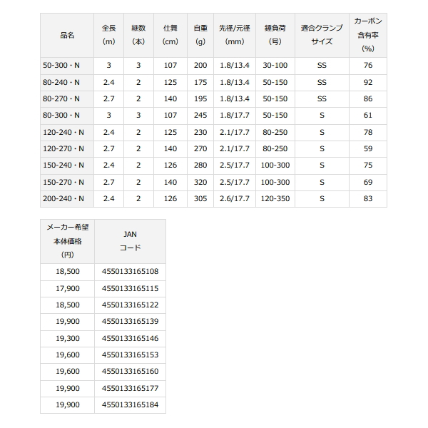Select JAN code 4550133165146
428x428 pixels.
tap(131, 339)
